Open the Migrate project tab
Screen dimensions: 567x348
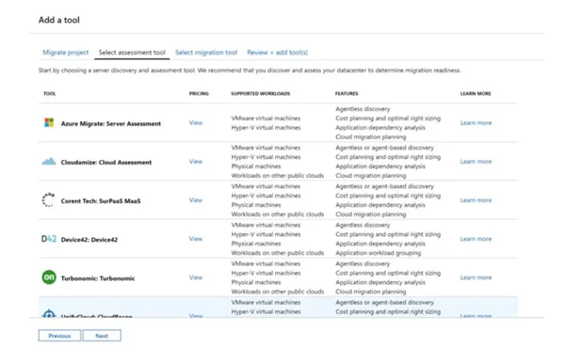pyautogui.click(x=65, y=53)
